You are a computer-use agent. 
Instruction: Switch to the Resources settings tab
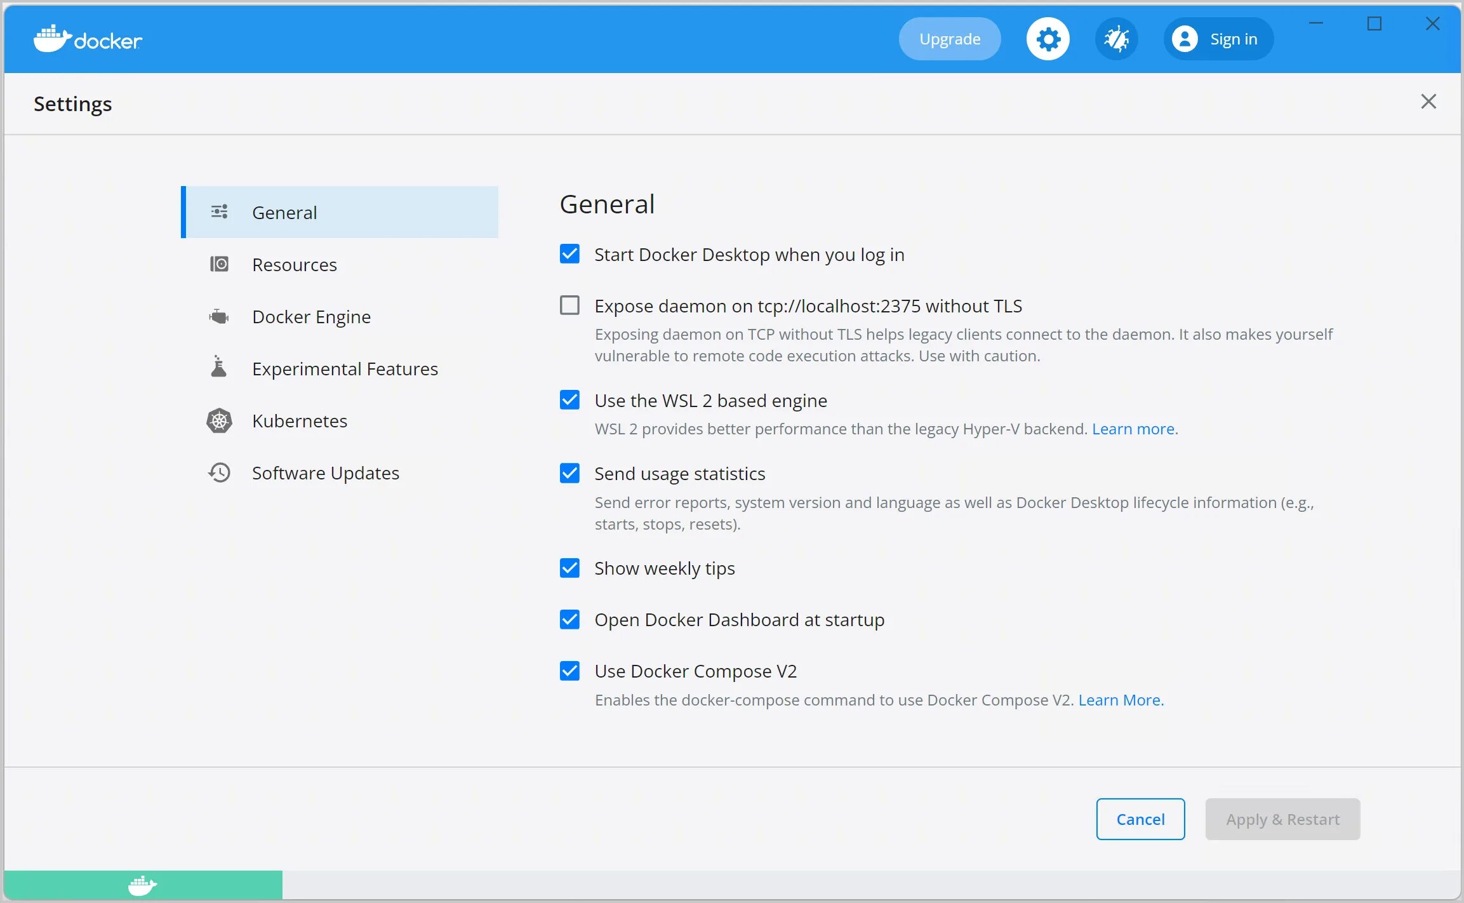pos(295,265)
